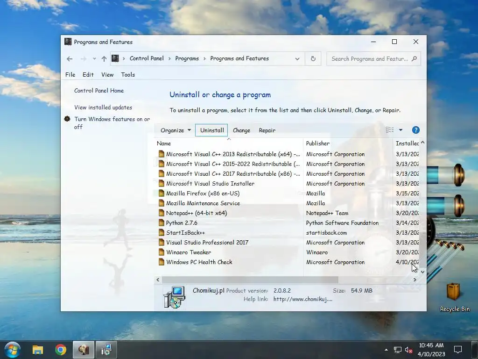Refresh the Programs and Features list
478x359 pixels.
coord(313,58)
